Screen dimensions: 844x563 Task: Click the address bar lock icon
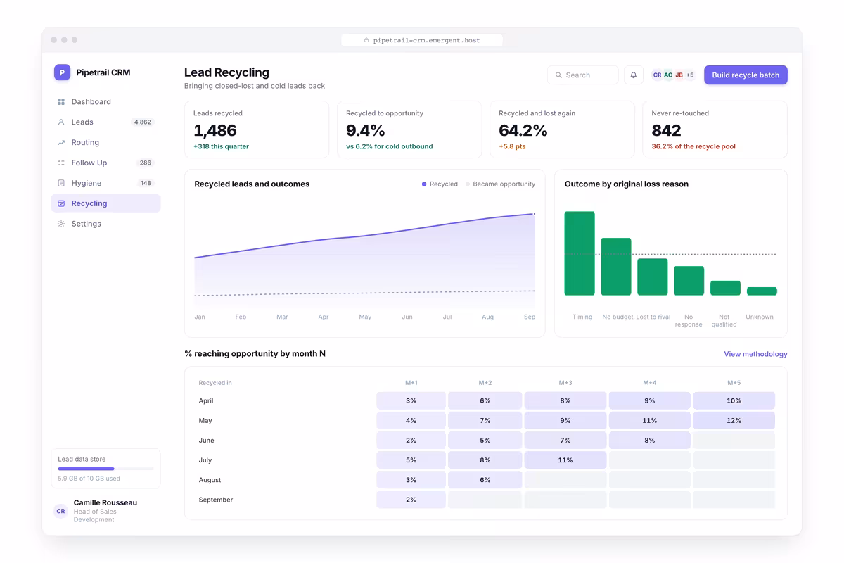coord(366,40)
